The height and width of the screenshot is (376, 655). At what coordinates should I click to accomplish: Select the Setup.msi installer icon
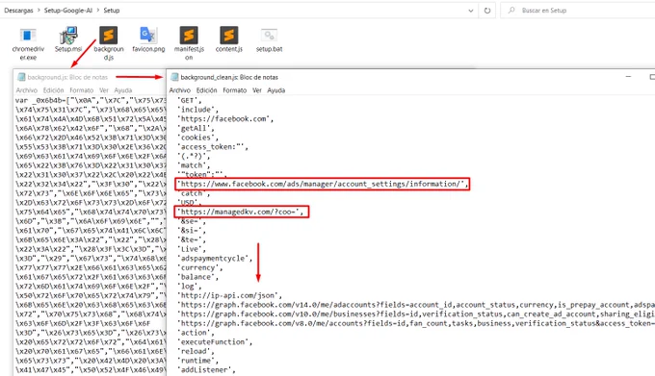click(68, 36)
